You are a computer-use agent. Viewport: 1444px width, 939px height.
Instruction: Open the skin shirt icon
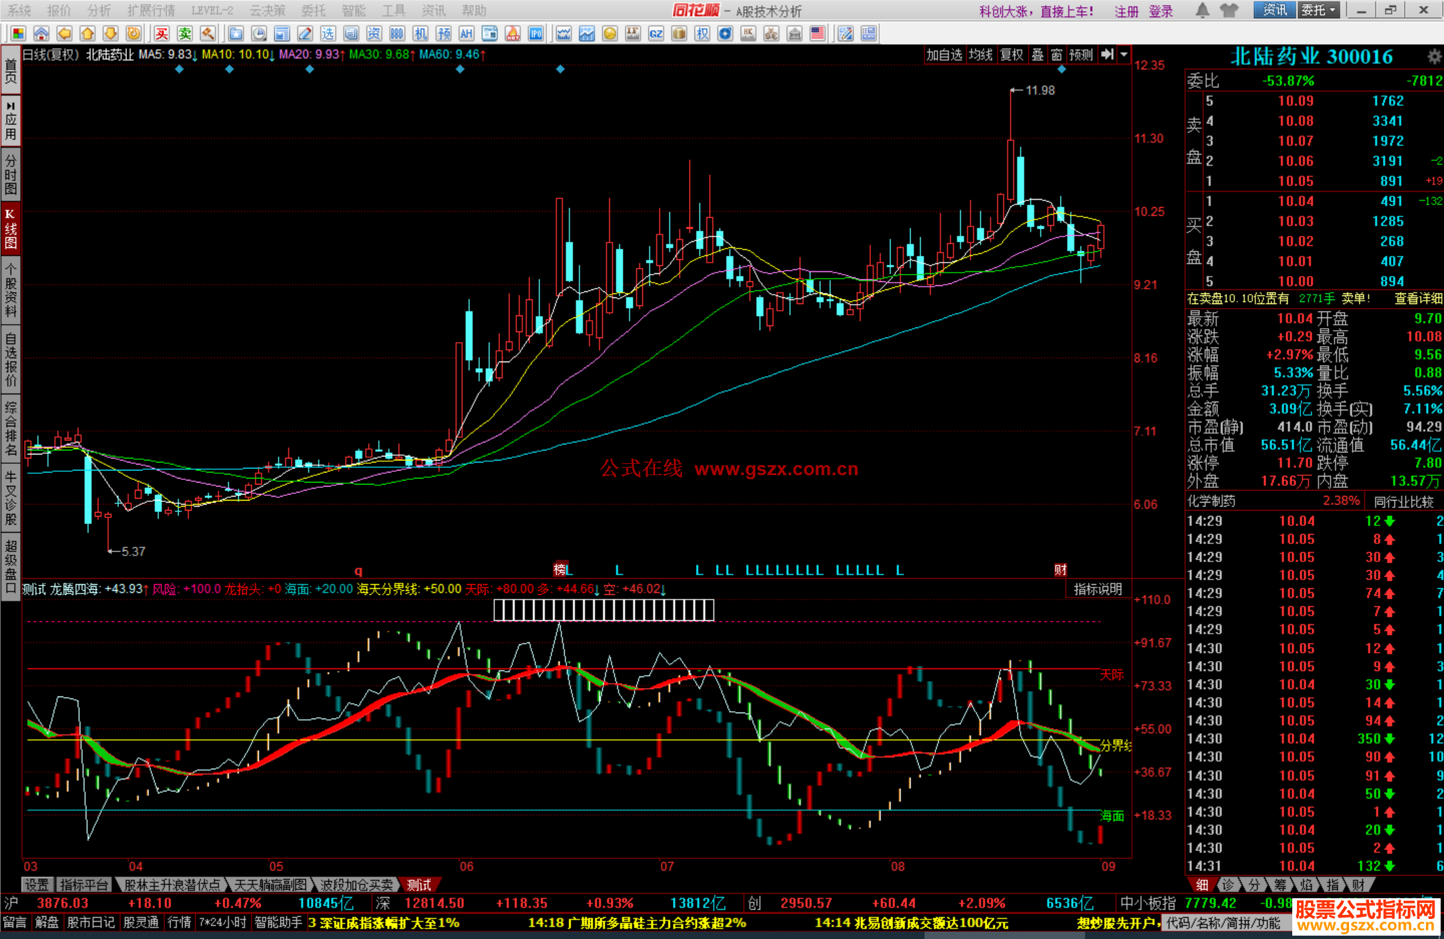click(1229, 10)
